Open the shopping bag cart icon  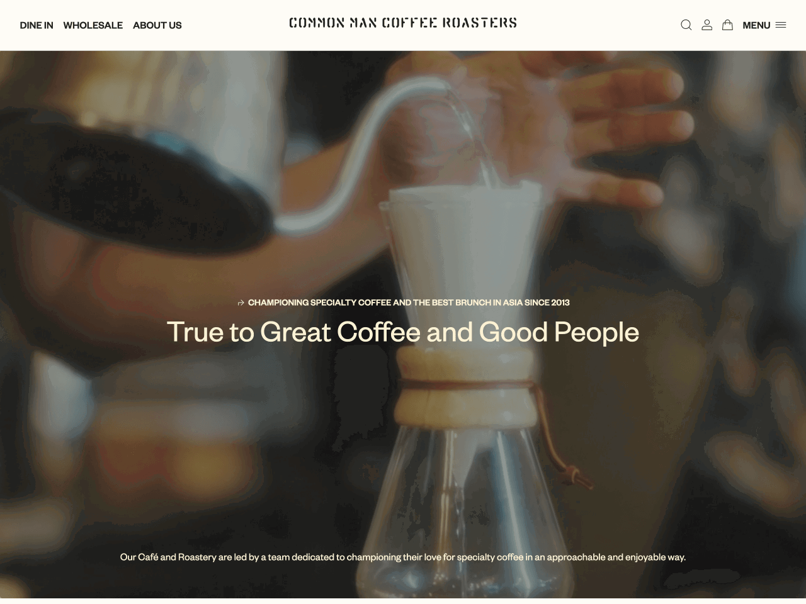(x=727, y=25)
